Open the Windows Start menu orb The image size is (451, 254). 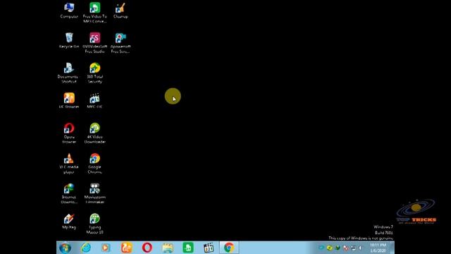[x=66, y=248]
